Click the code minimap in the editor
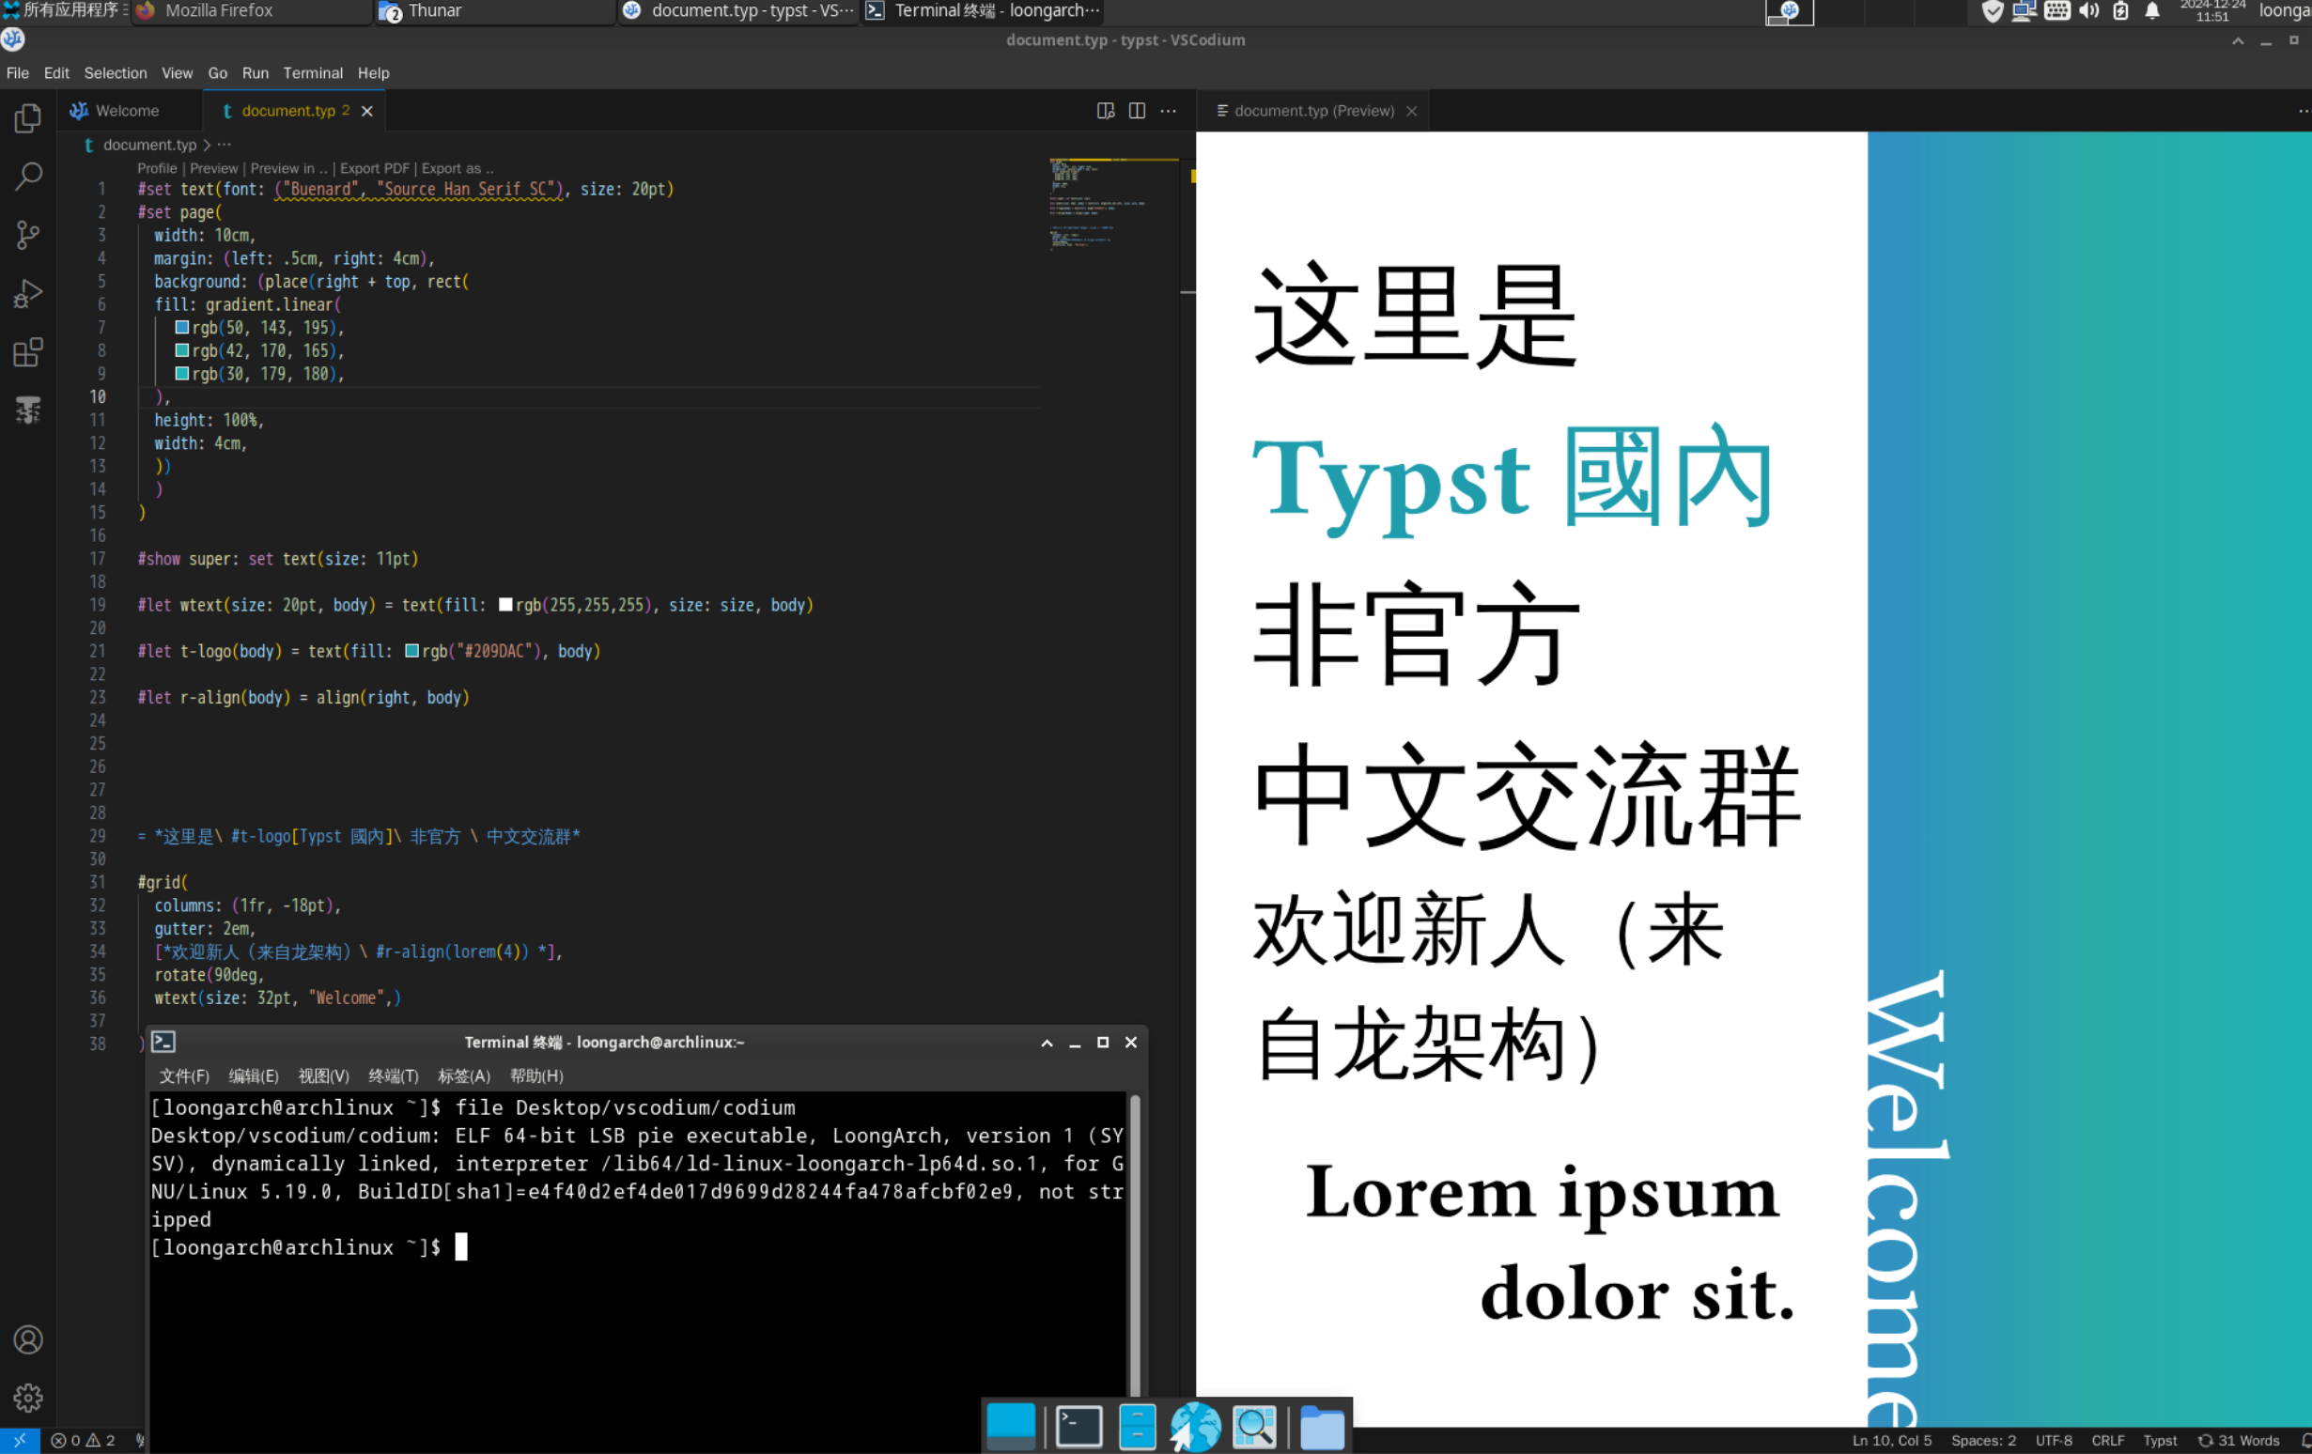 (1114, 206)
